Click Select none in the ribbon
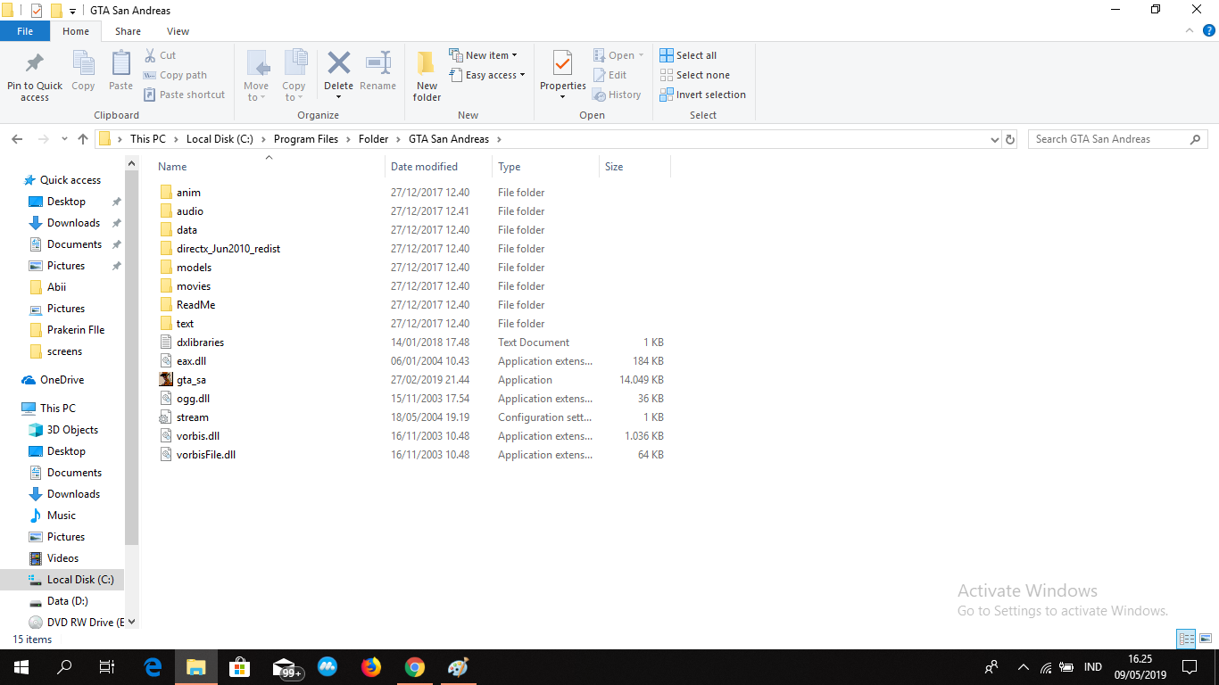 click(694, 75)
